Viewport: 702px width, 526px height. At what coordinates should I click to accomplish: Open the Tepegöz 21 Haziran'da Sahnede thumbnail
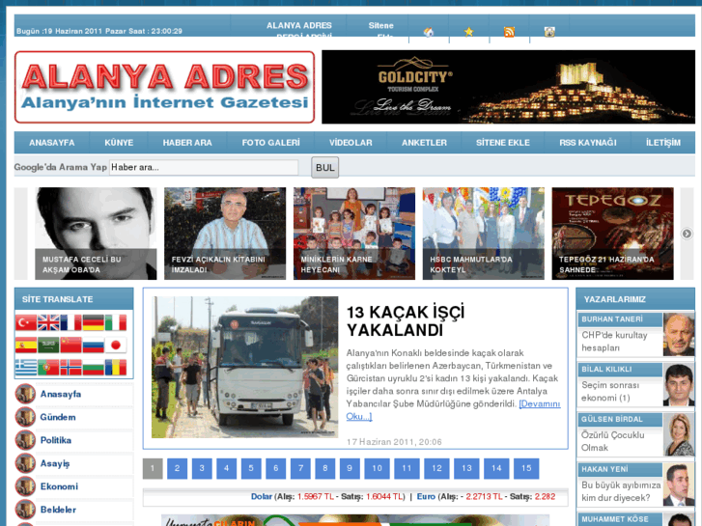[x=612, y=234]
